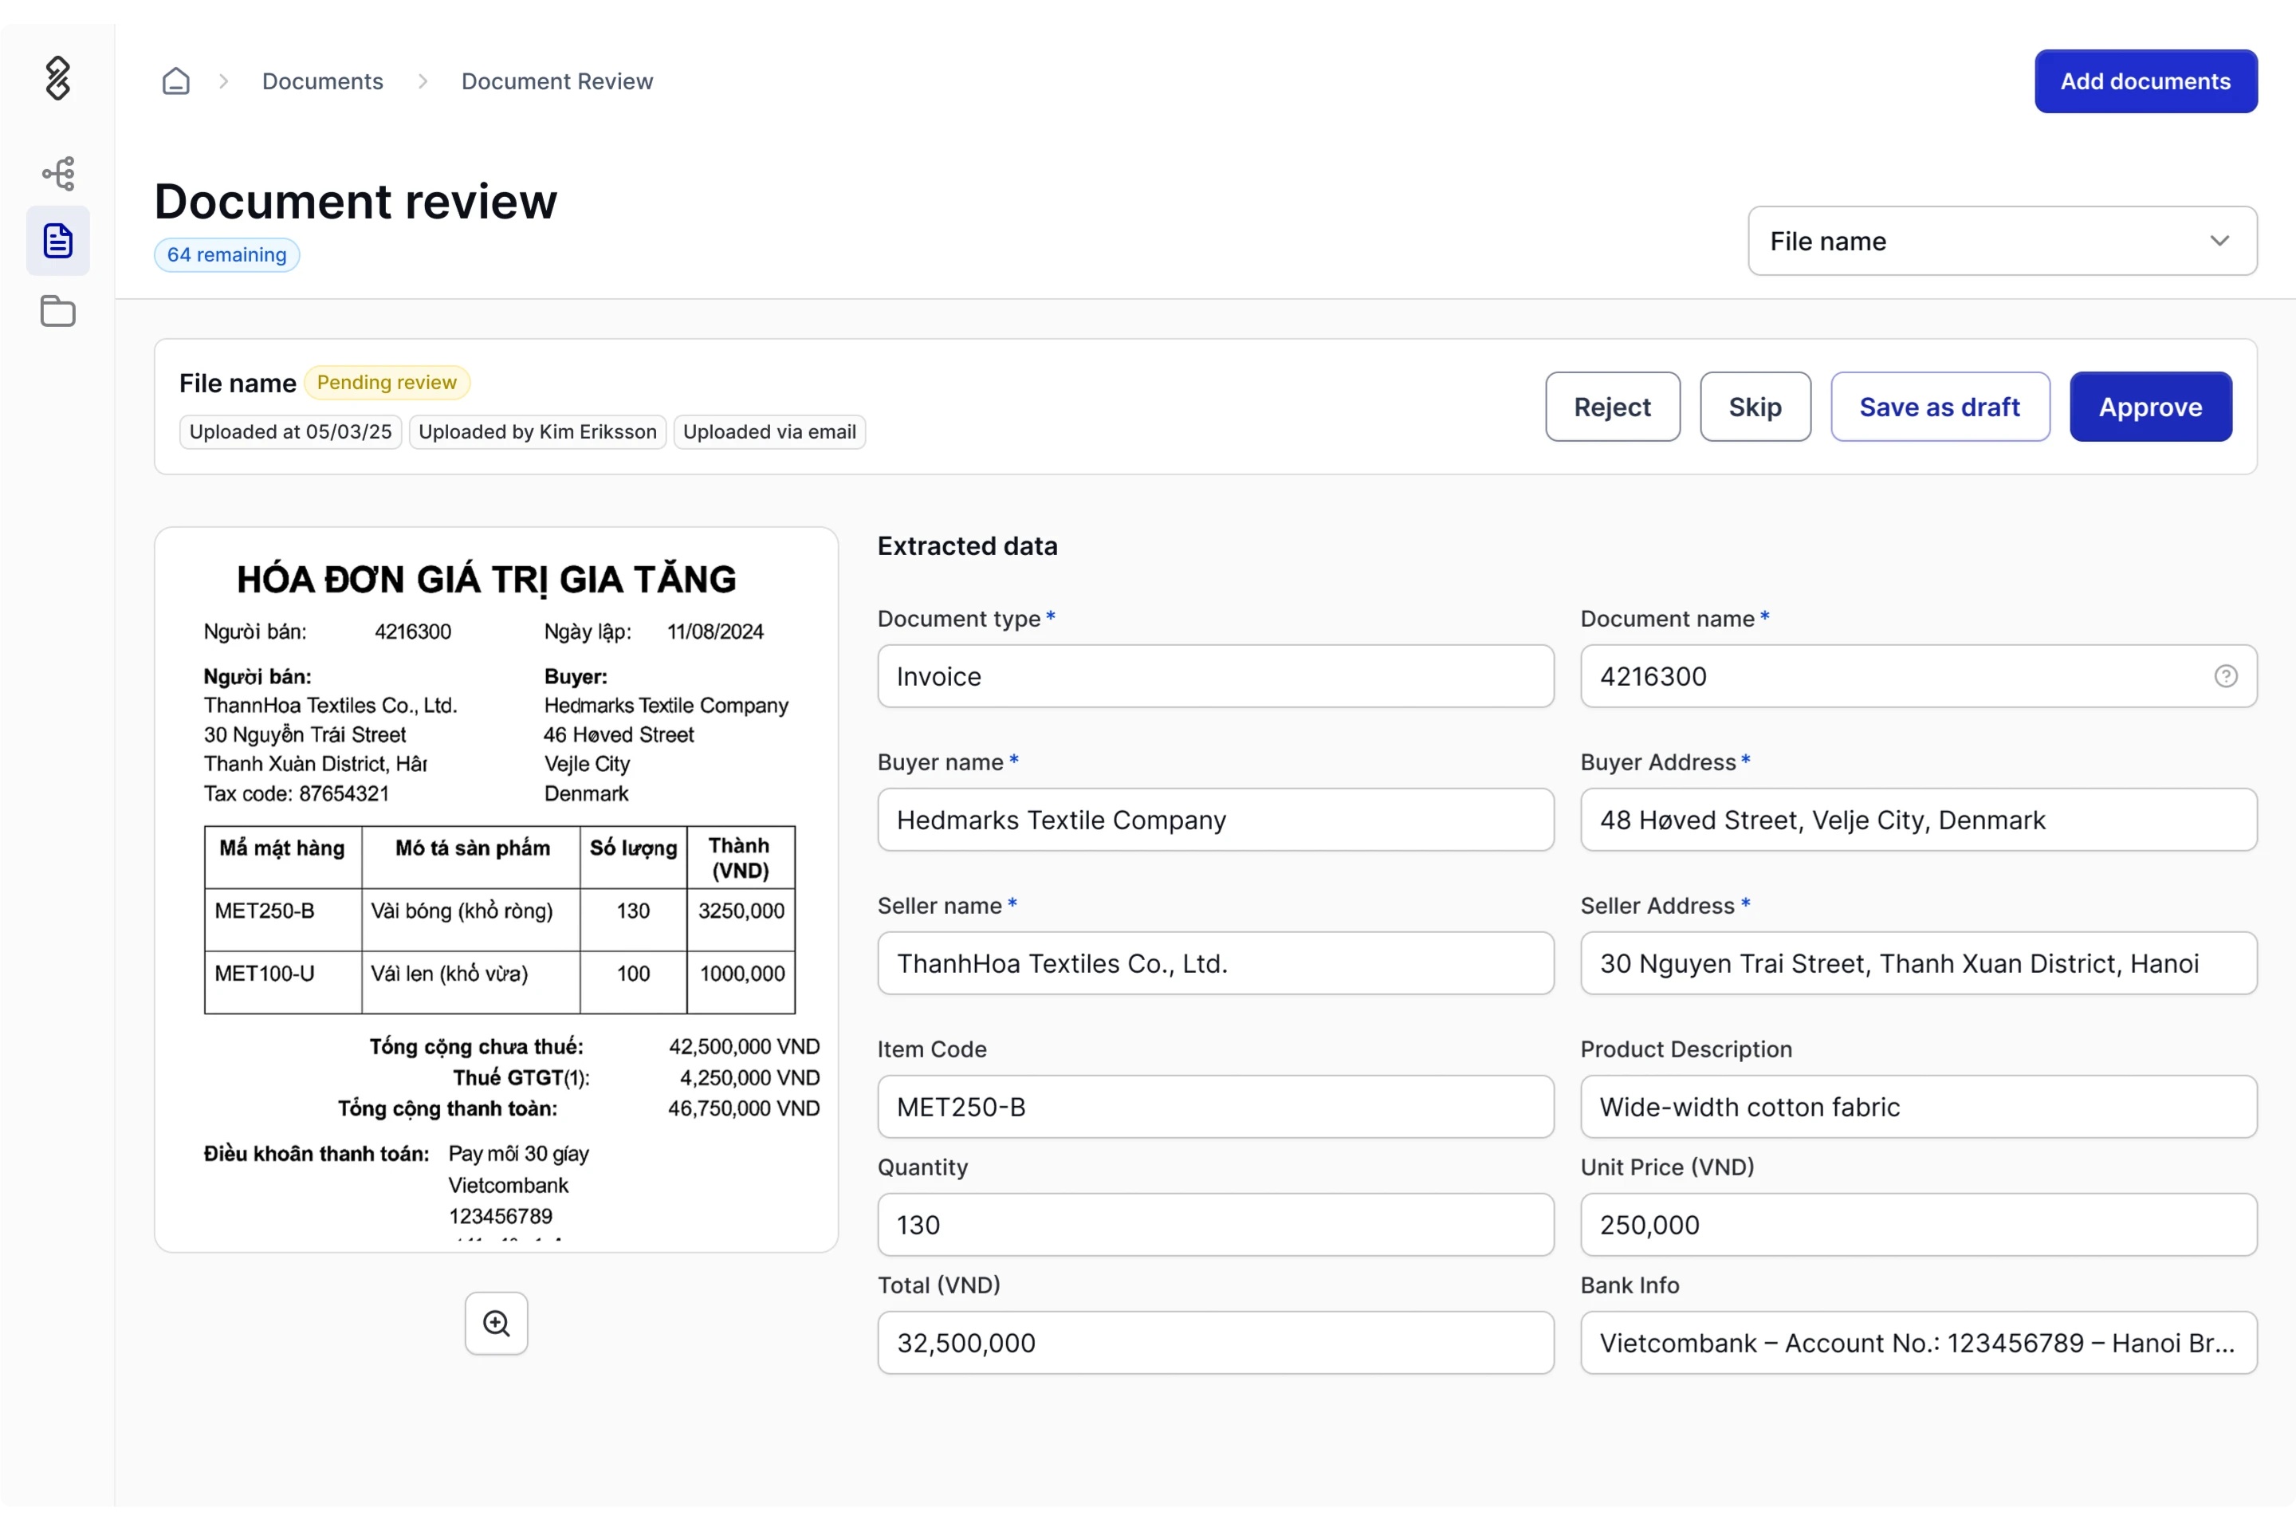Click the help icon in Document name field
This screenshot has width=2296, height=1531.
pos(2225,675)
